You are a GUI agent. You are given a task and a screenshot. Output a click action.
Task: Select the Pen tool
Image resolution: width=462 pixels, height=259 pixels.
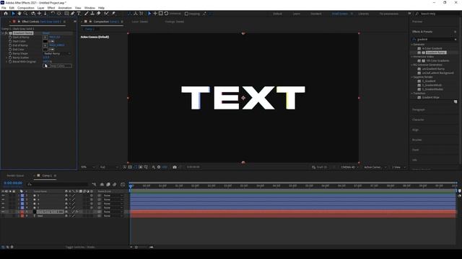[72, 14]
